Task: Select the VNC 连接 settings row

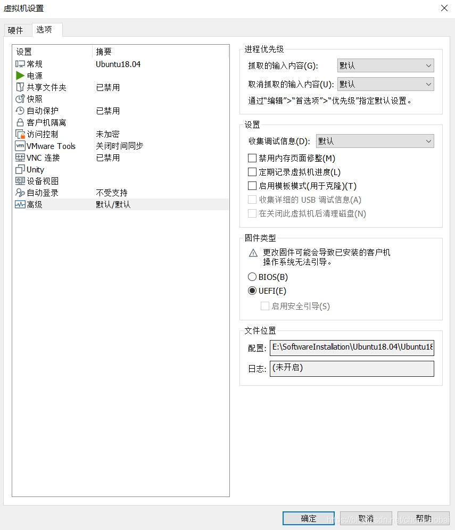Action: (x=121, y=158)
